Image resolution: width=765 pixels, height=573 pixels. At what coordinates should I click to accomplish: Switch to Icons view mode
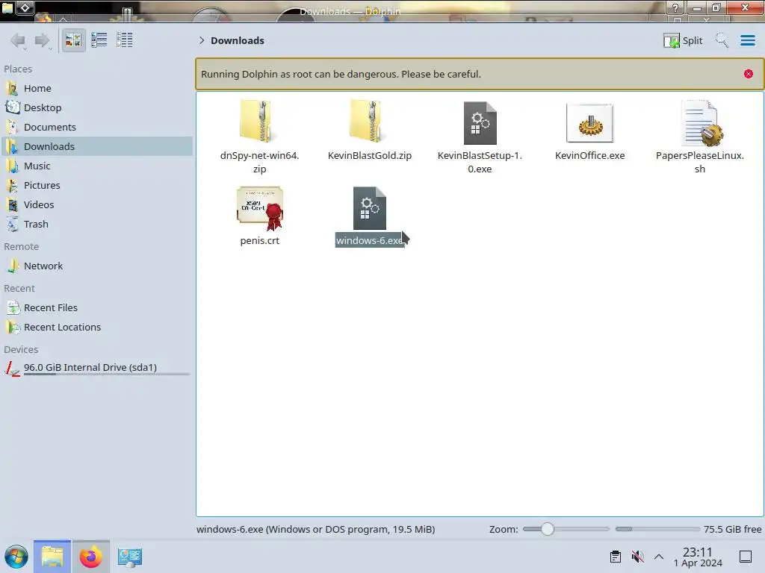(73, 40)
